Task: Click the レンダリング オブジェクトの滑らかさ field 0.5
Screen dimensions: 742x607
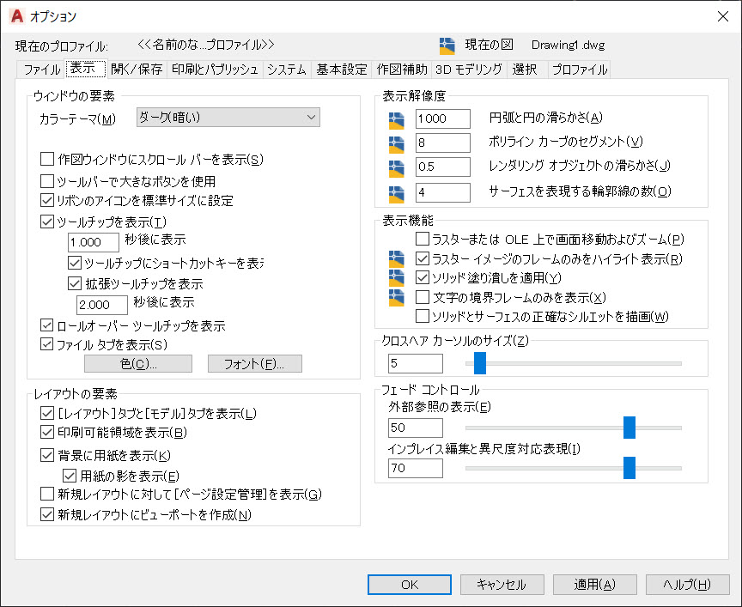Action: coord(443,167)
